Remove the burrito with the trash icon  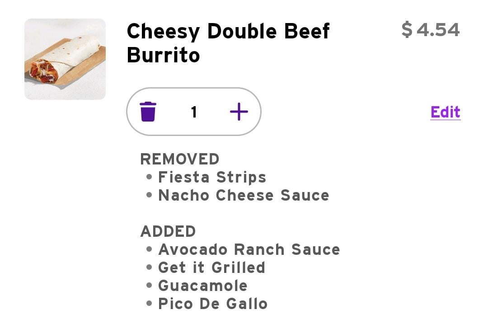(148, 112)
